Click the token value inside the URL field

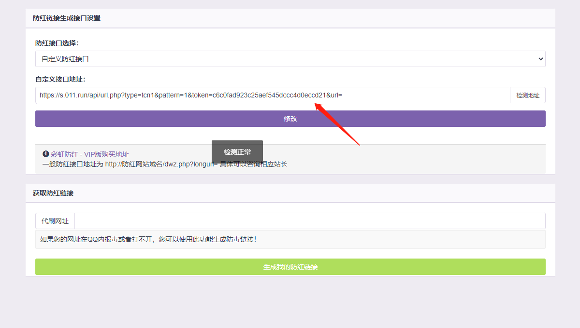(x=271, y=95)
